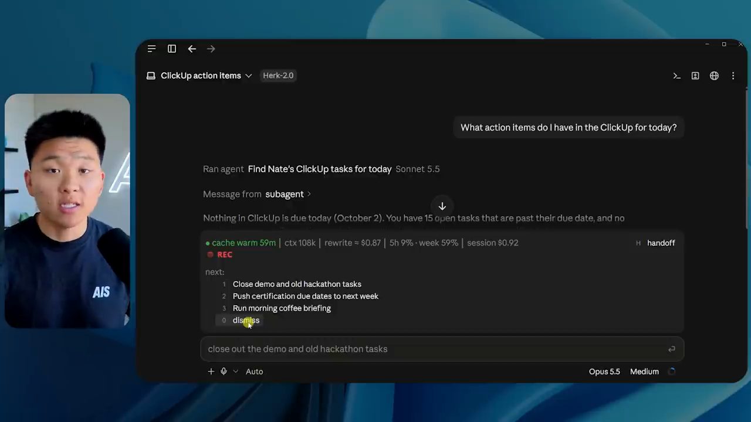Choose 'Close demo and old hackathon tasks'

297,284
